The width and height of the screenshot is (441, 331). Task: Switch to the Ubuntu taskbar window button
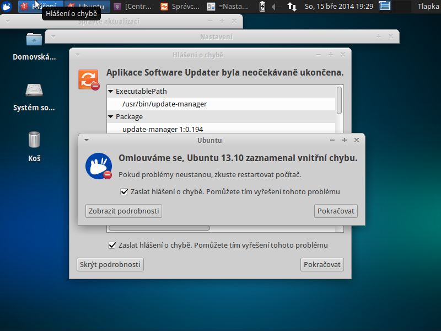87,6
